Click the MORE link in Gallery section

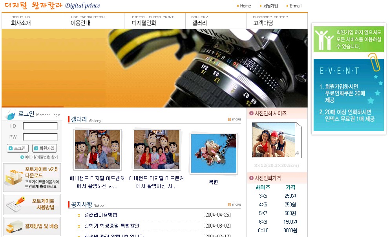point(237,120)
